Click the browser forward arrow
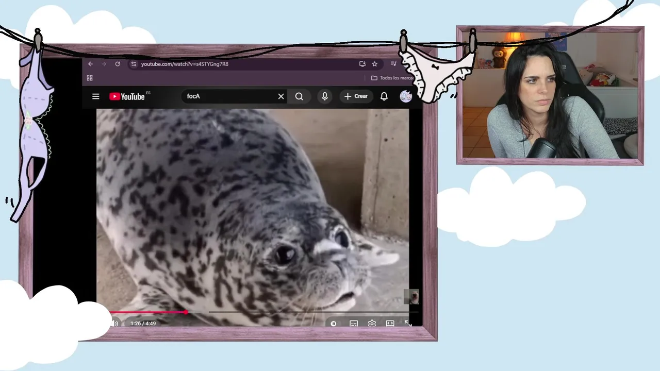Screen dimensions: 660x371 pyautogui.click(x=104, y=64)
